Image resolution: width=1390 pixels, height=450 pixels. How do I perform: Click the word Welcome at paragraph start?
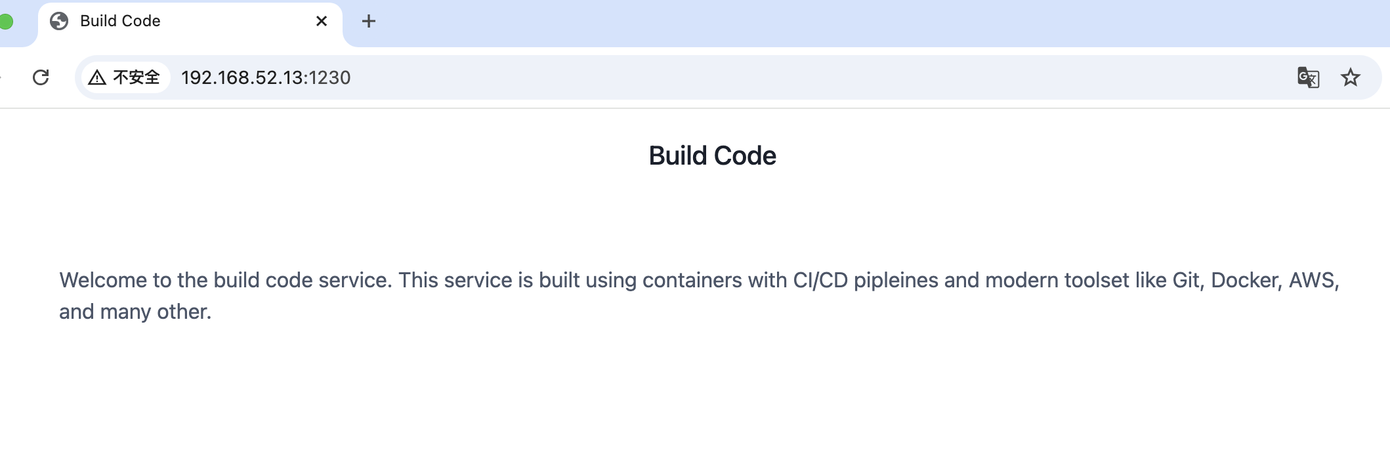[x=103, y=280]
